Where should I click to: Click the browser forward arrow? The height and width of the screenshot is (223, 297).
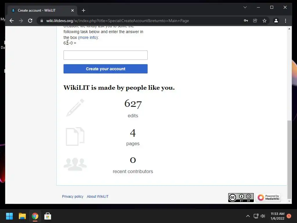(21, 21)
